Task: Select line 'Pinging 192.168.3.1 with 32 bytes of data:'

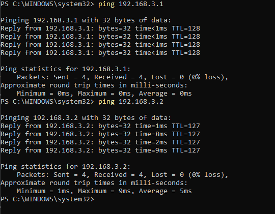Action: 86,20
